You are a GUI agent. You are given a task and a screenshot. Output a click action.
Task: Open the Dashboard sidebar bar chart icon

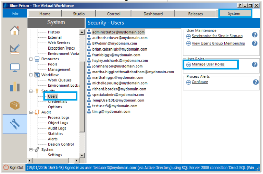pos(15,86)
